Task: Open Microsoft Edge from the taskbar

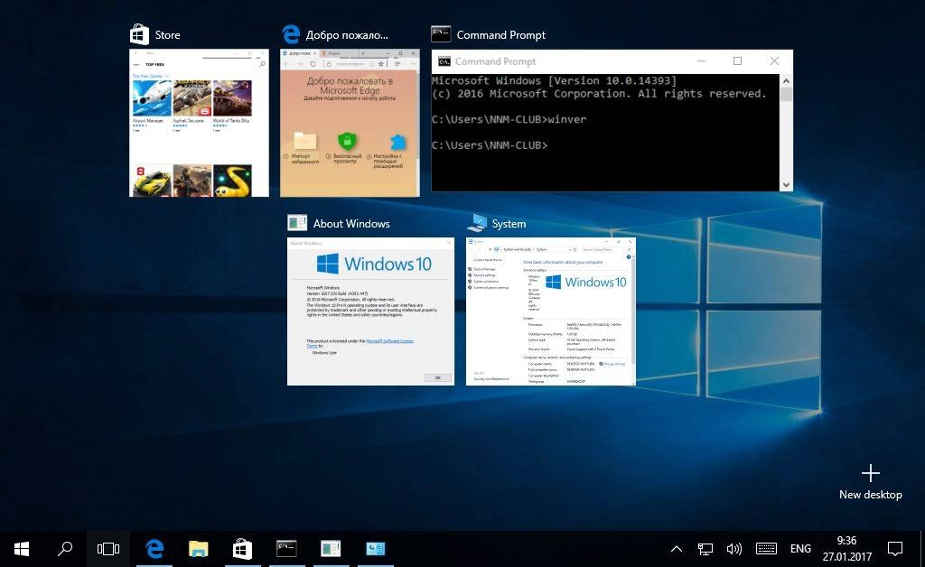Action: (154, 549)
